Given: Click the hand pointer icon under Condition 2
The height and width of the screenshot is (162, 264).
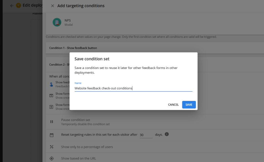Looking at the screenshot, I should (x=51, y=84).
